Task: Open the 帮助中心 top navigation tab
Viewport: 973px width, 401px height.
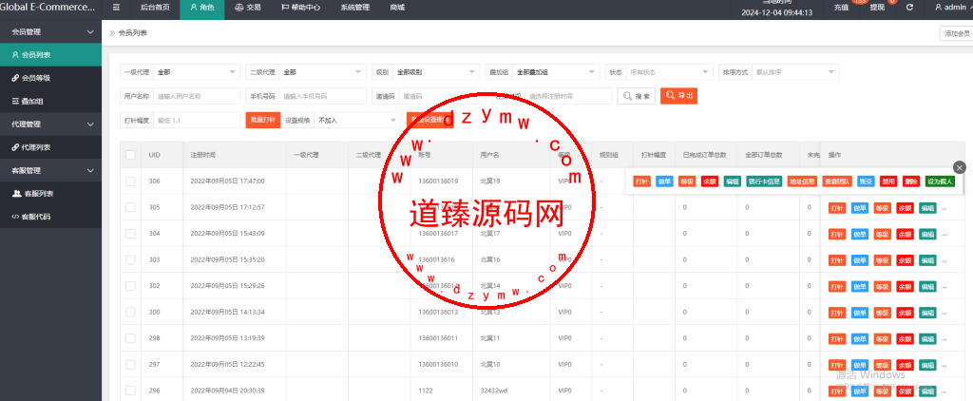Action: pos(300,8)
